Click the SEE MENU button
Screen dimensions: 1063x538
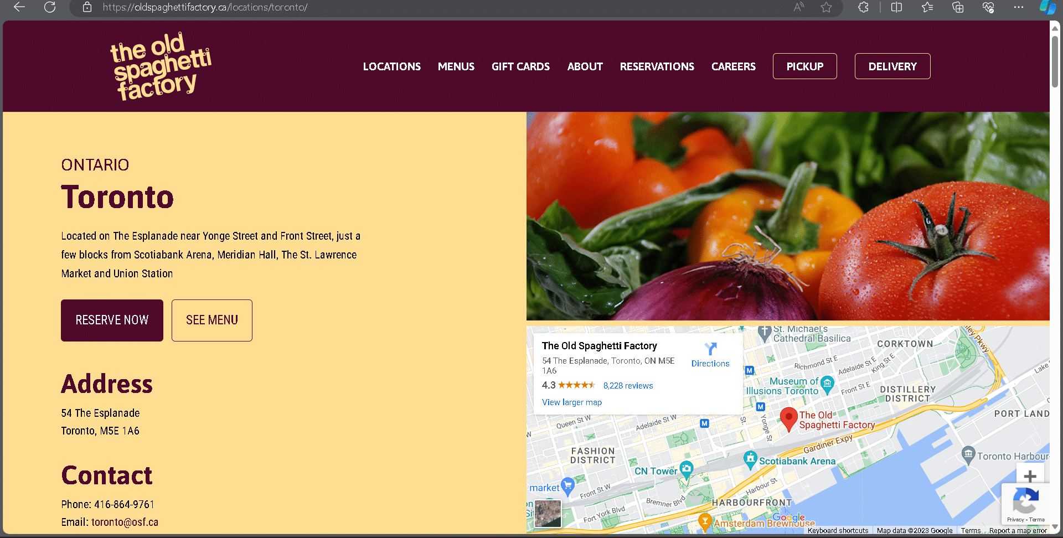[x=212, y=320]
